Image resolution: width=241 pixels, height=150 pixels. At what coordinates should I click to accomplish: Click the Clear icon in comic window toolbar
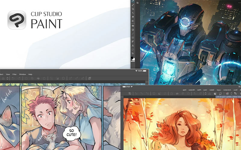(x=26, y=78)
